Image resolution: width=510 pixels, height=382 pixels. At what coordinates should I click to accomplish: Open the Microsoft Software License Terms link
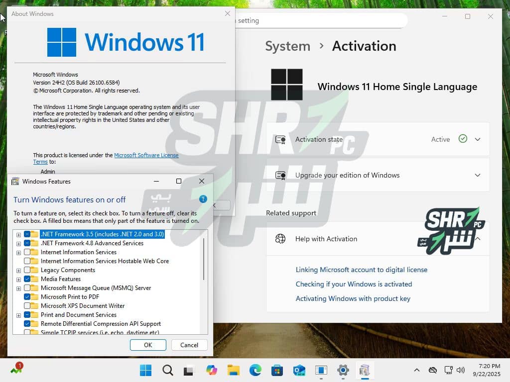(x=146, y=155)
